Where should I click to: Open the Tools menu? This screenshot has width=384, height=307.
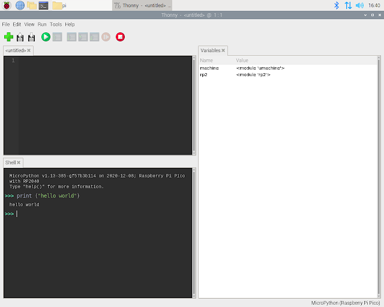[56, 24]
